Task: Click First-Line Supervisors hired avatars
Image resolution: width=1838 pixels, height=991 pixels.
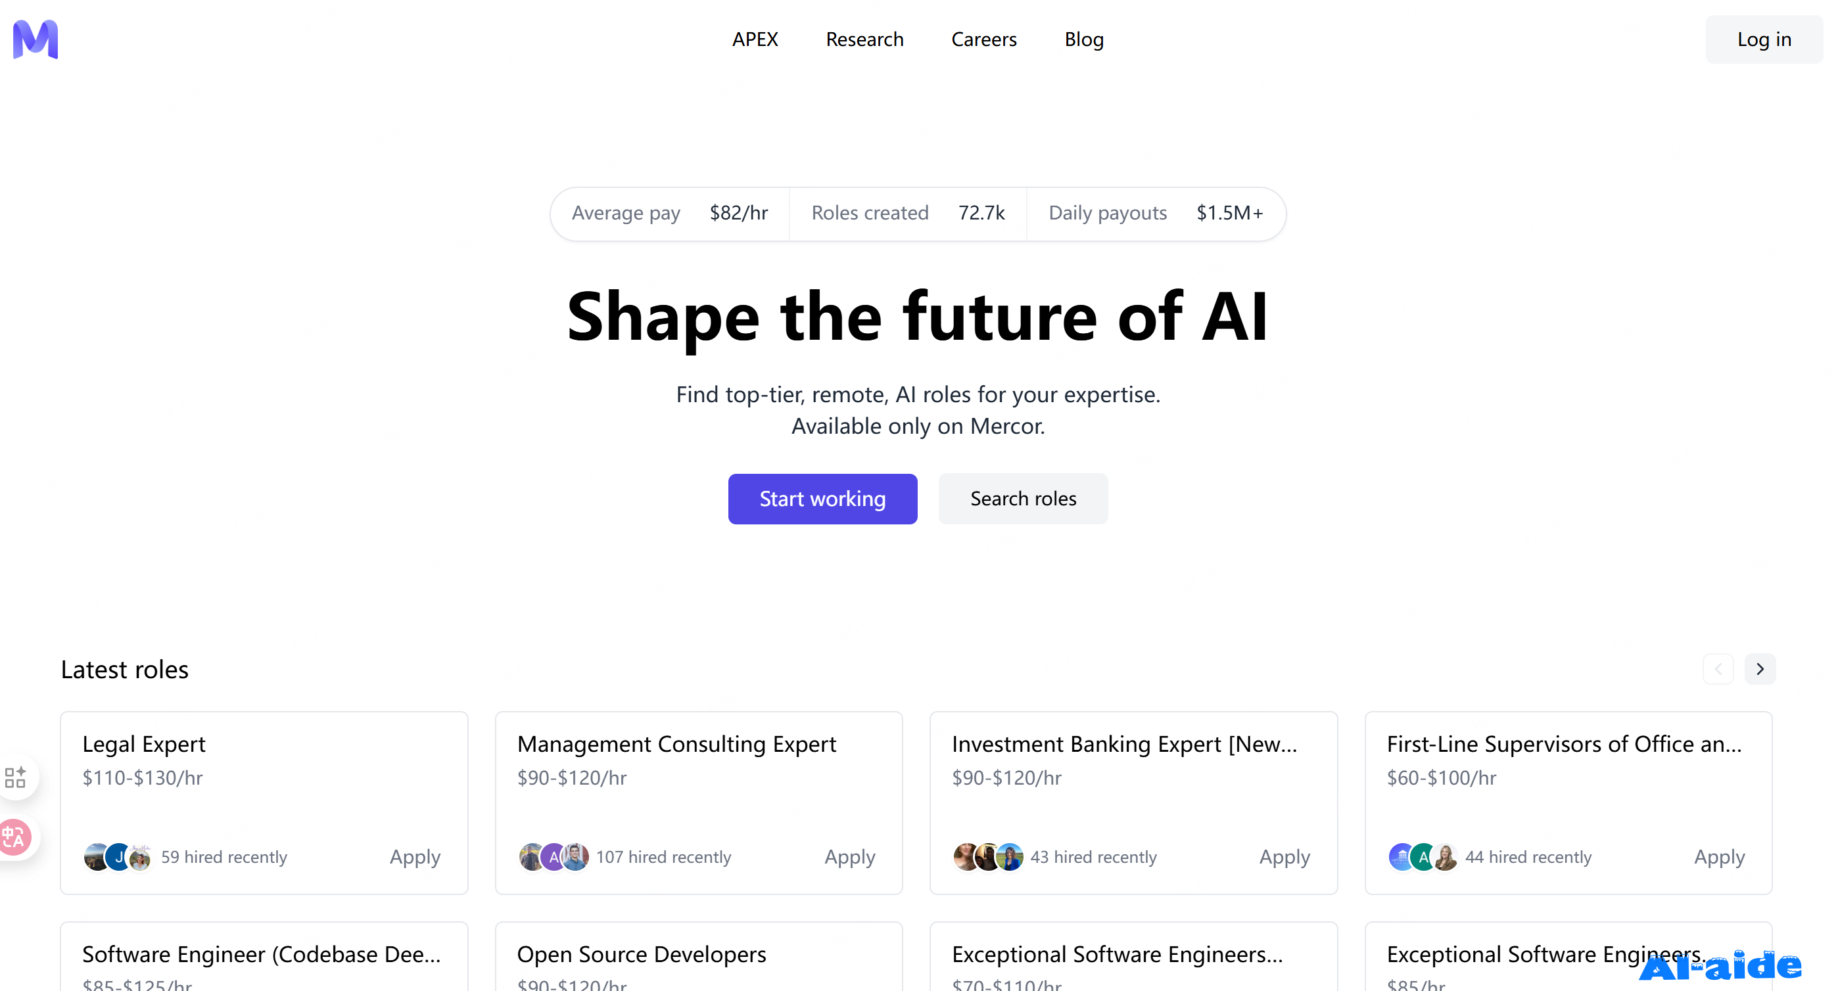Action: tap(1423, 857)
